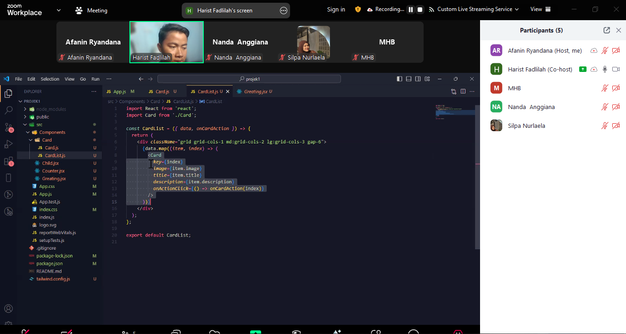
Task: Toggle the primary sidebar layout icon in VS Code
Action: coord(399,79)
